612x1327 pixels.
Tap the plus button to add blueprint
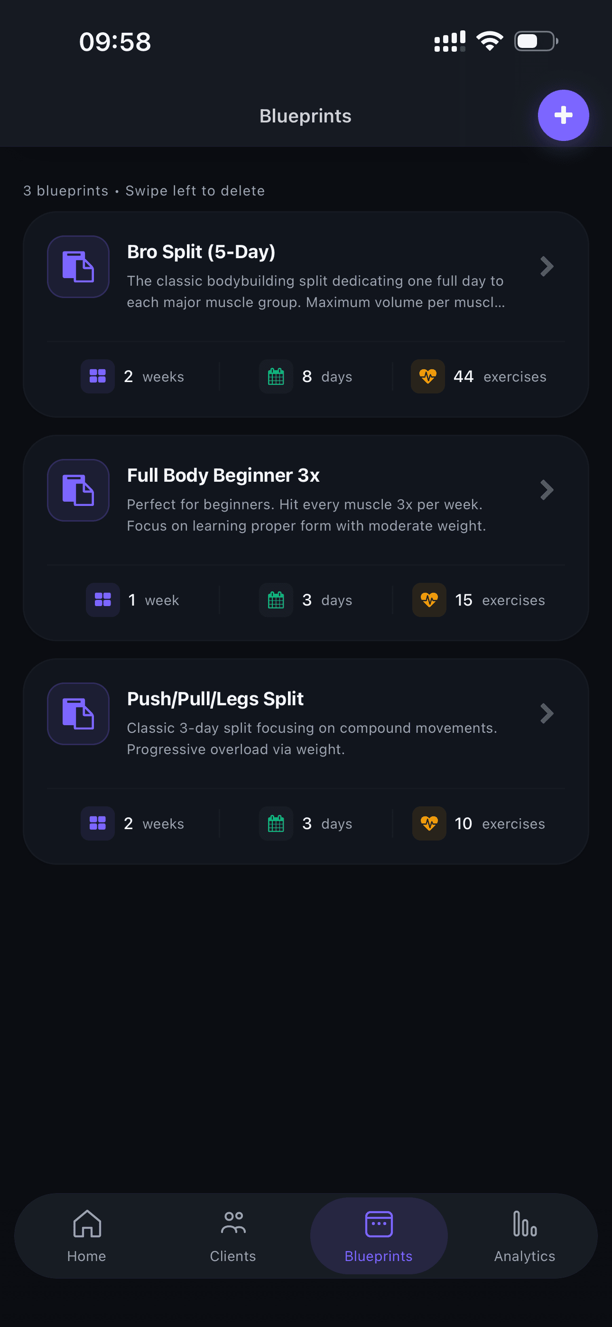563,115
